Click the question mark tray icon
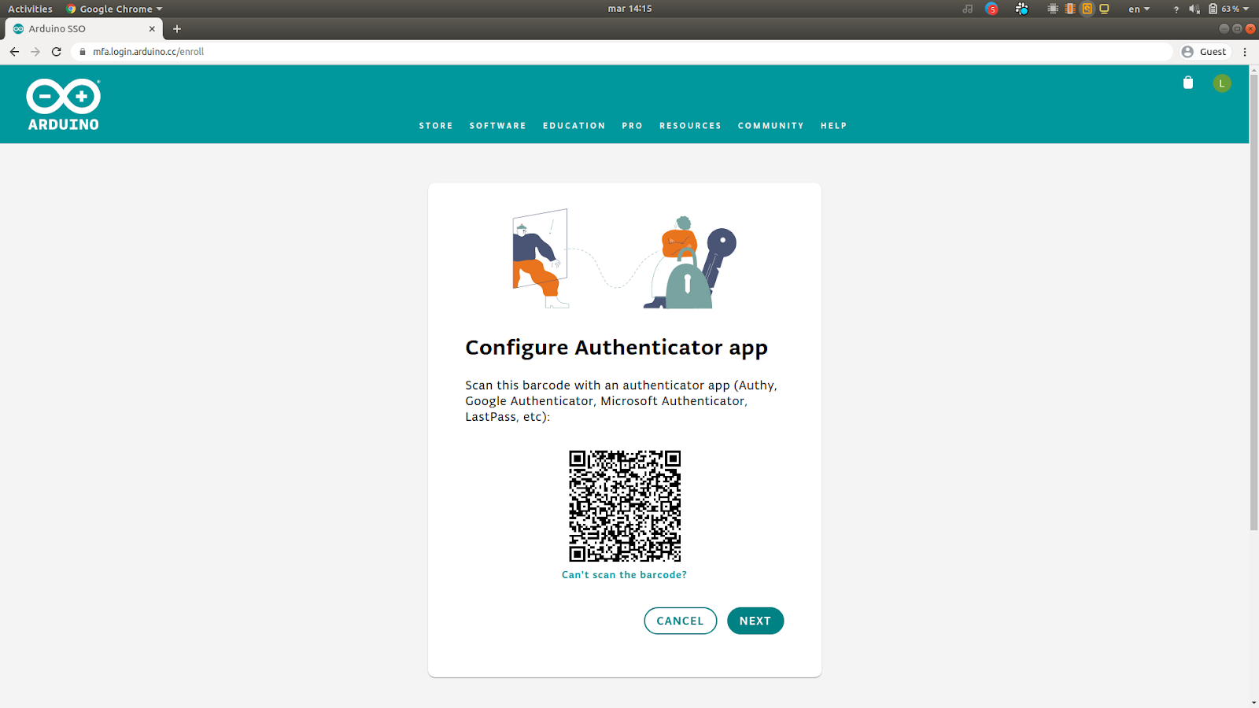This screenshot has height=708, width=1259. pos(1176,9)
